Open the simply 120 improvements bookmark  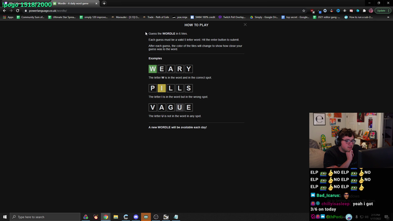coord(93,17)
